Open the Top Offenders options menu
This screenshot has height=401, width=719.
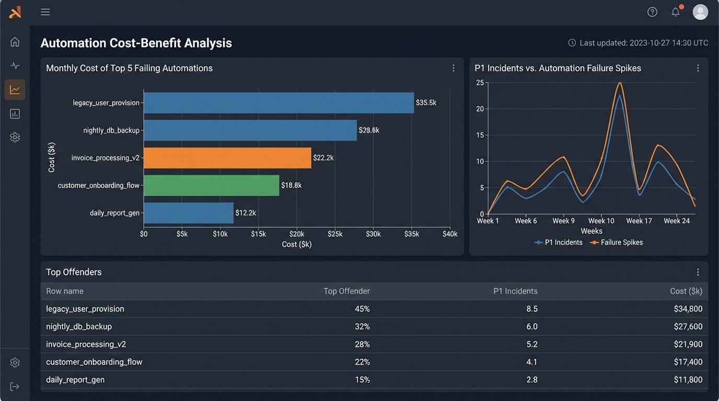point(698,272)
